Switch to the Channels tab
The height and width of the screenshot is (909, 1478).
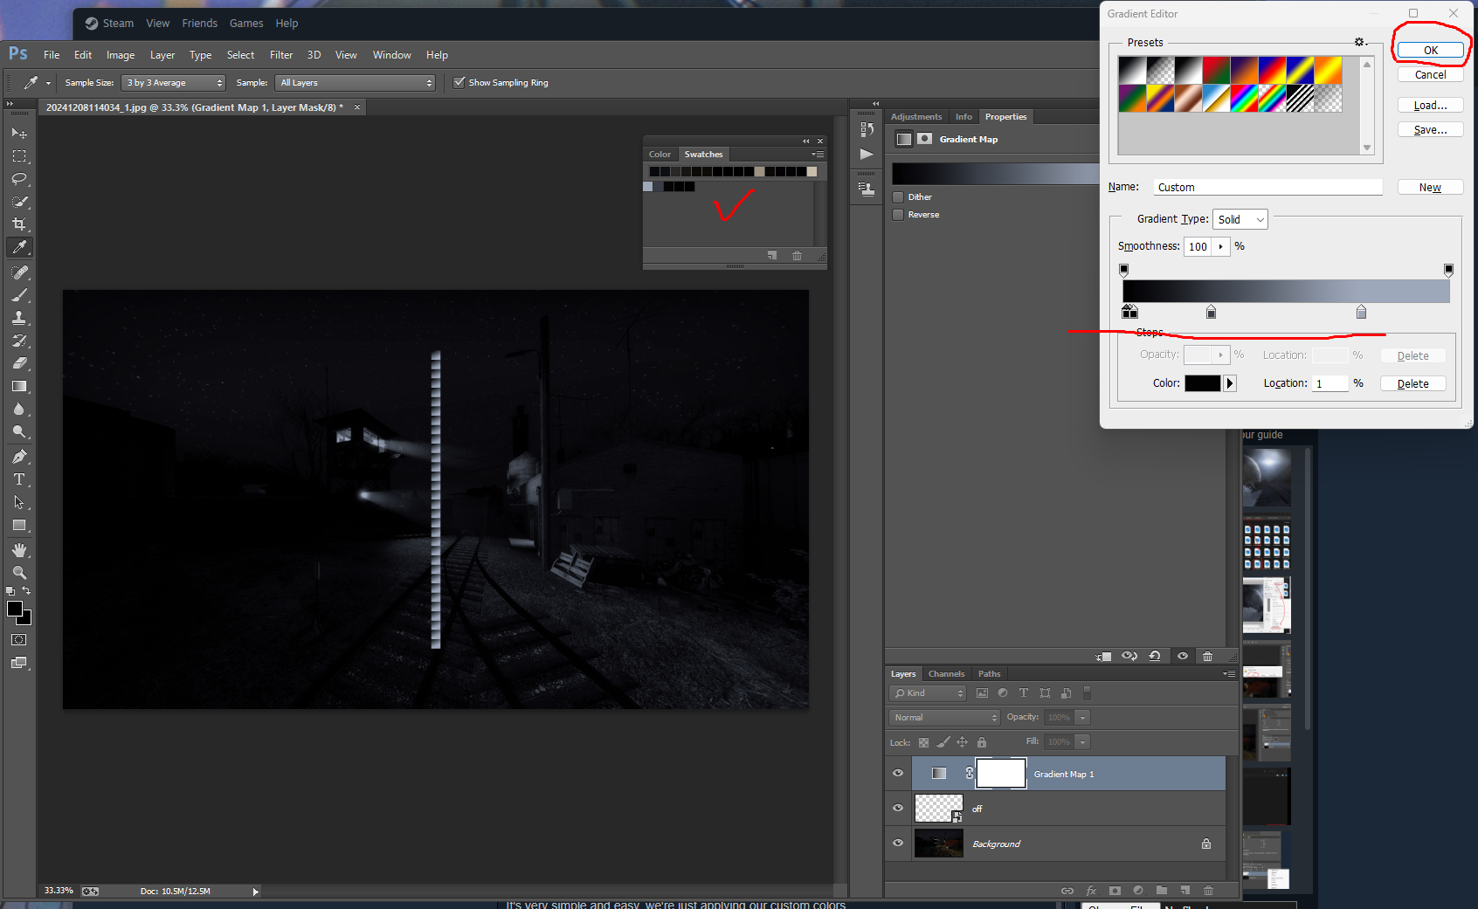[946, 674]
